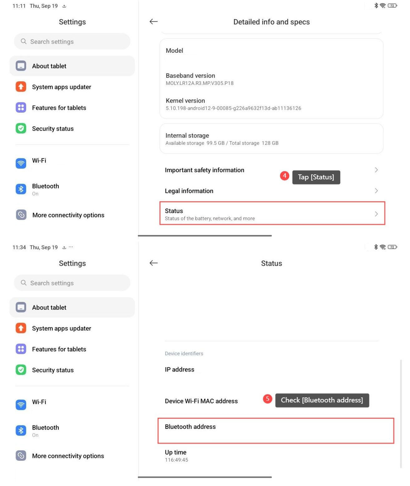The width and height of the screenshot is (410, 486).
Task: Tap the Status row with battery description
Action: click(272, 213)
